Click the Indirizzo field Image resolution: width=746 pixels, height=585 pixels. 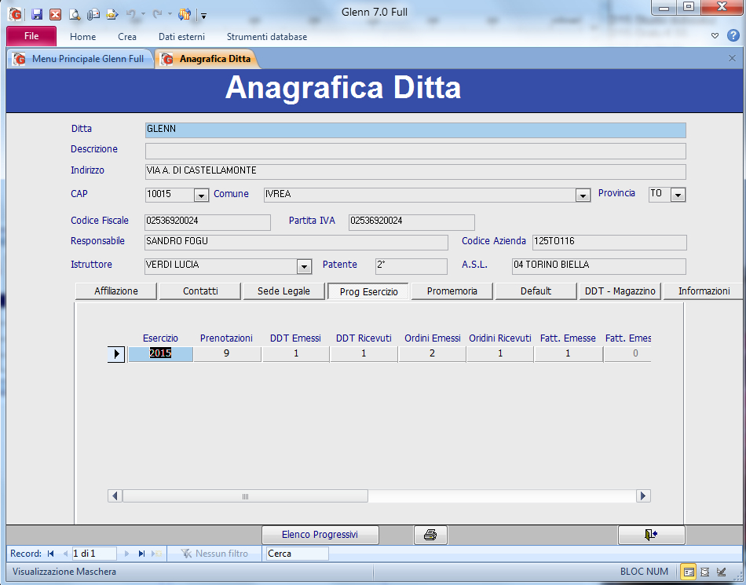[x=415, y=172]
